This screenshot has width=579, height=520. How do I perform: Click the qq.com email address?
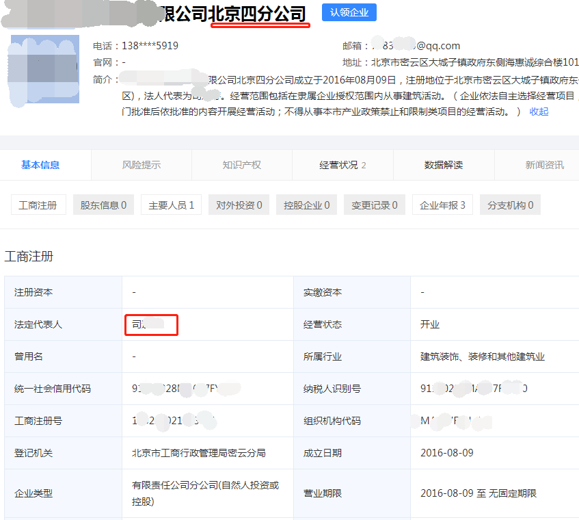[x=416, y=46]
